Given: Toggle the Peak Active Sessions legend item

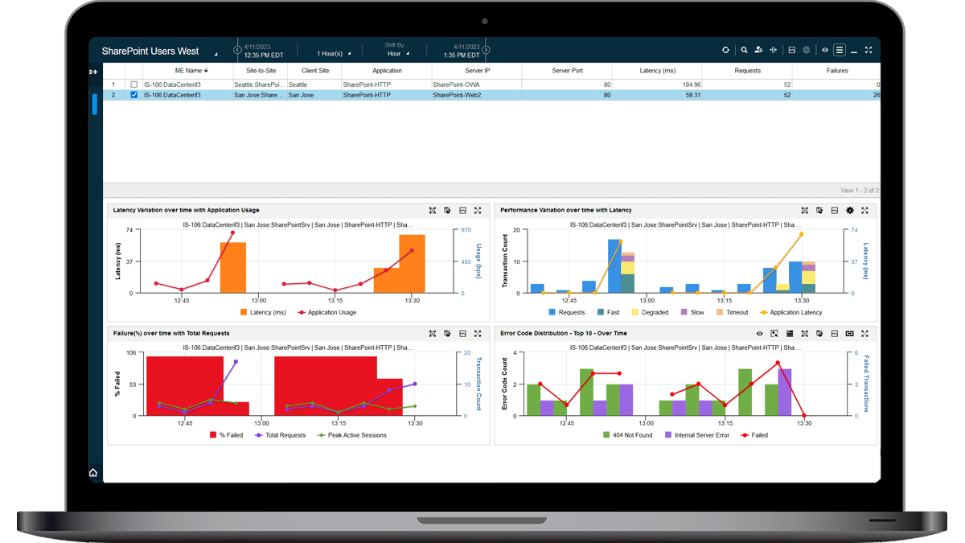Looking at the screenshot, I should tap(351, 434).
